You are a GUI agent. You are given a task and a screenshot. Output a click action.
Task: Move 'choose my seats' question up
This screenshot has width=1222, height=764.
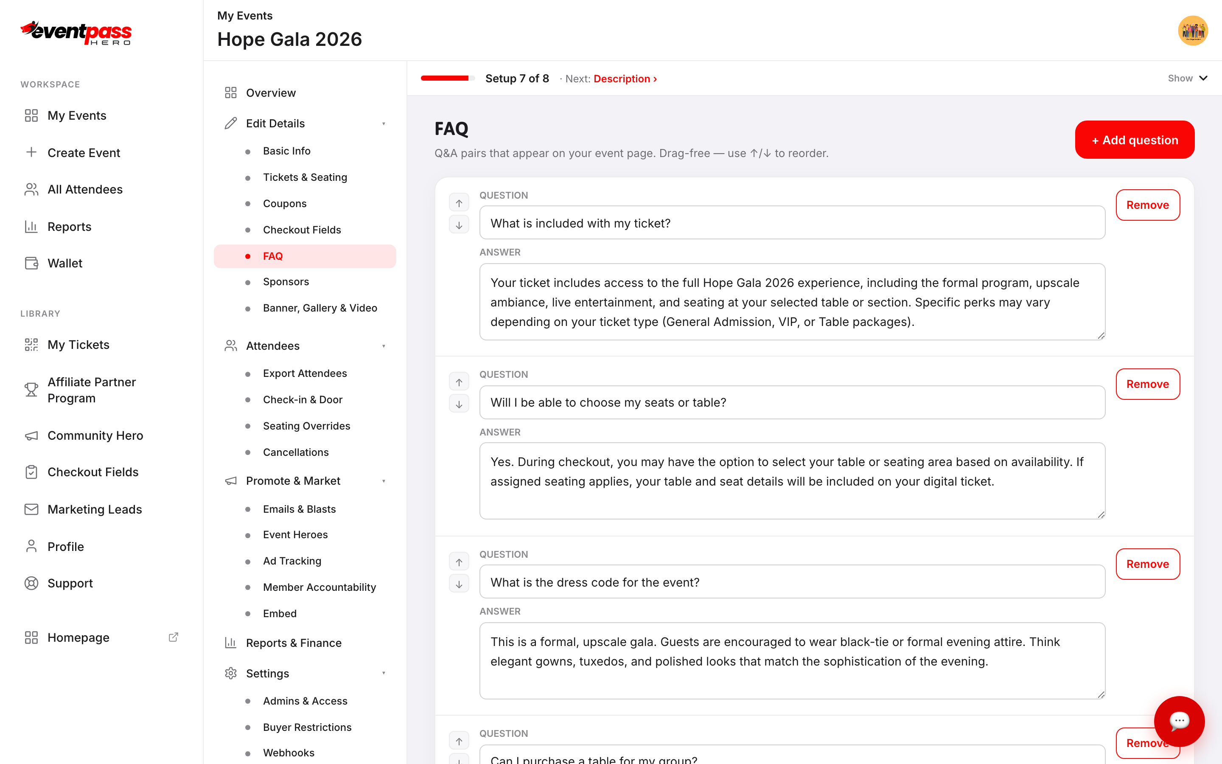tap(459, 382)
